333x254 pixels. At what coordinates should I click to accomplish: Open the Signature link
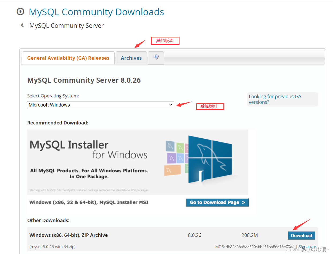[307, 247]
